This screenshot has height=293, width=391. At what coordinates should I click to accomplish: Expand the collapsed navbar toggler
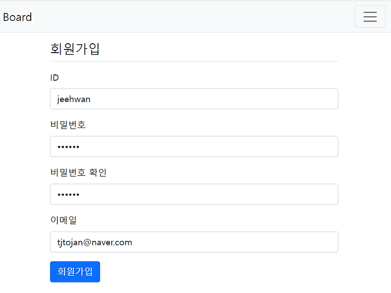coord(370,17)
